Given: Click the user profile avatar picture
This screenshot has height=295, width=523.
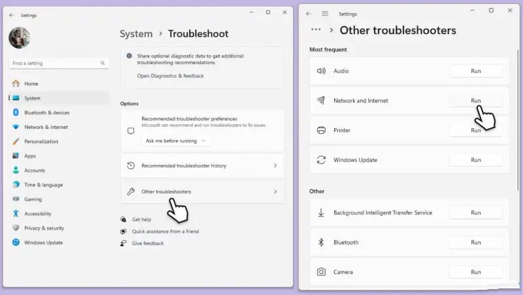Looking at the screenshot, I should coord(20,38).
